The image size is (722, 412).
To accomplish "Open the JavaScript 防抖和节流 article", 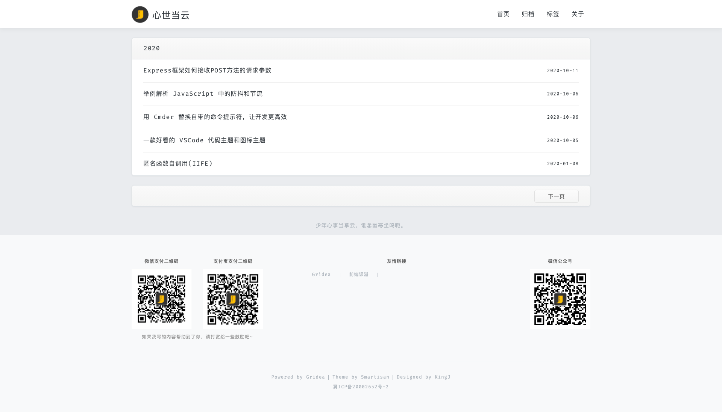I will (203, 94).
